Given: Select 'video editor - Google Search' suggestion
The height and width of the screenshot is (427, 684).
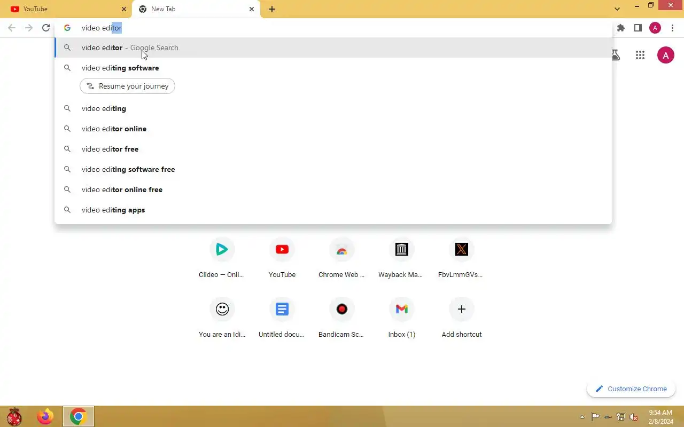Looking at the screenshot, I should pos(333,48).
